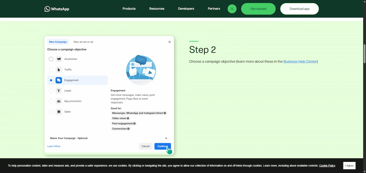The image size is (366, 173).
Task: Click the "Video views" tag
Action: (x=120, y=118)
